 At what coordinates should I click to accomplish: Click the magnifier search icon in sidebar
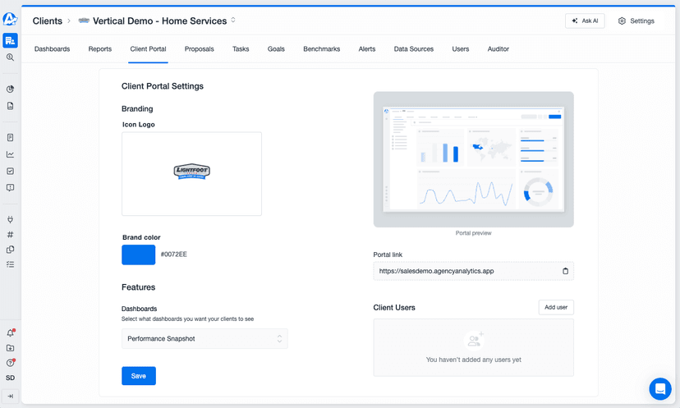click(10, 57)
